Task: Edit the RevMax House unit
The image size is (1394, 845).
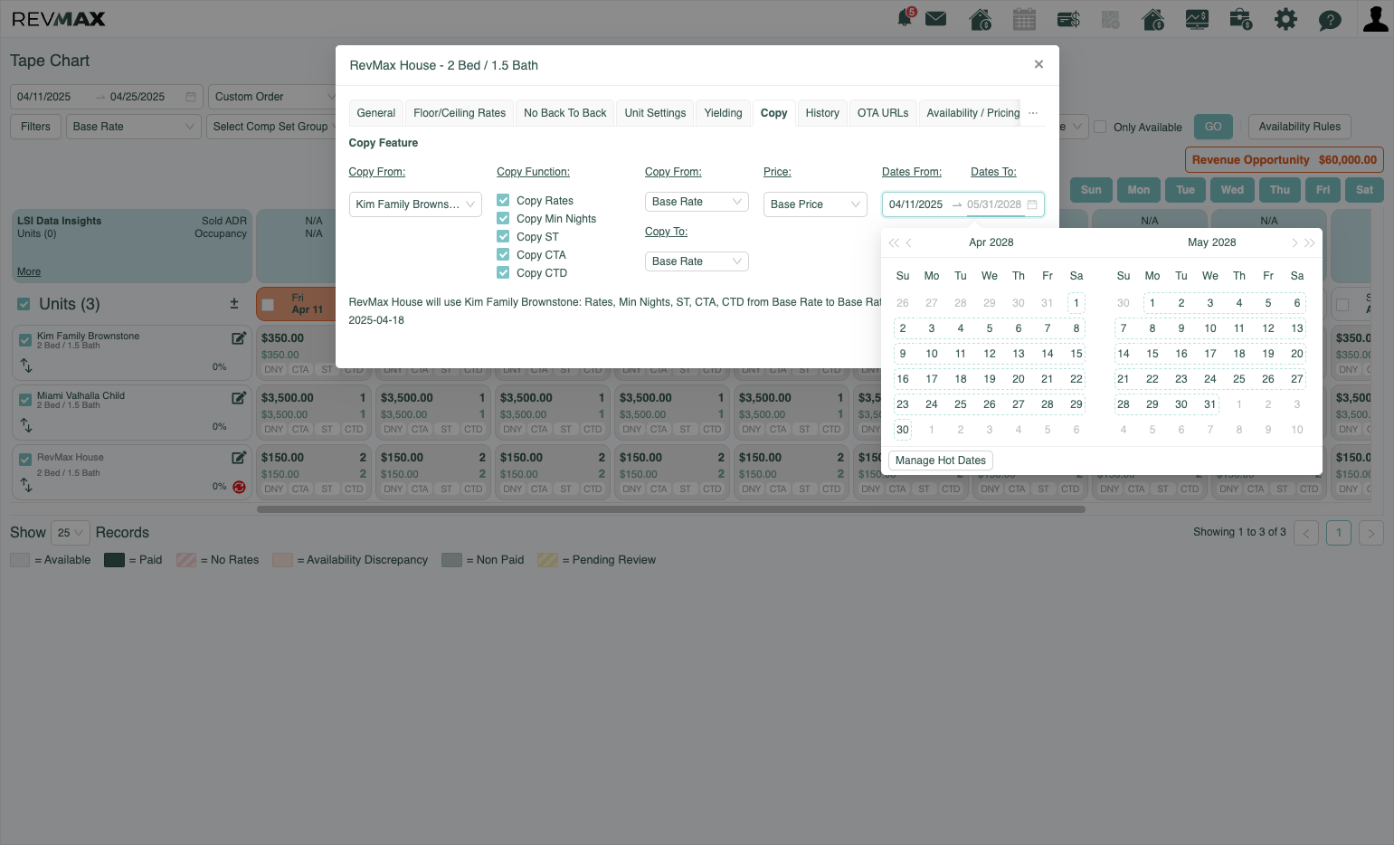Action: point(239,458)
